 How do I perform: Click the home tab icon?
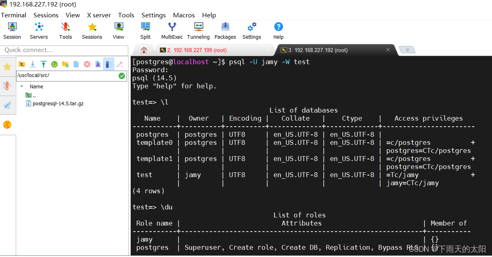pyautogui.click(x=144, y=50)
